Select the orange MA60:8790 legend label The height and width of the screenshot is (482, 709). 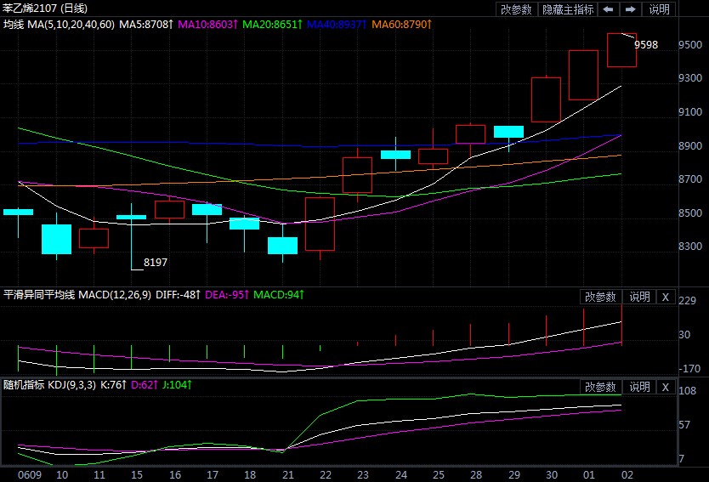coord(402,25)
